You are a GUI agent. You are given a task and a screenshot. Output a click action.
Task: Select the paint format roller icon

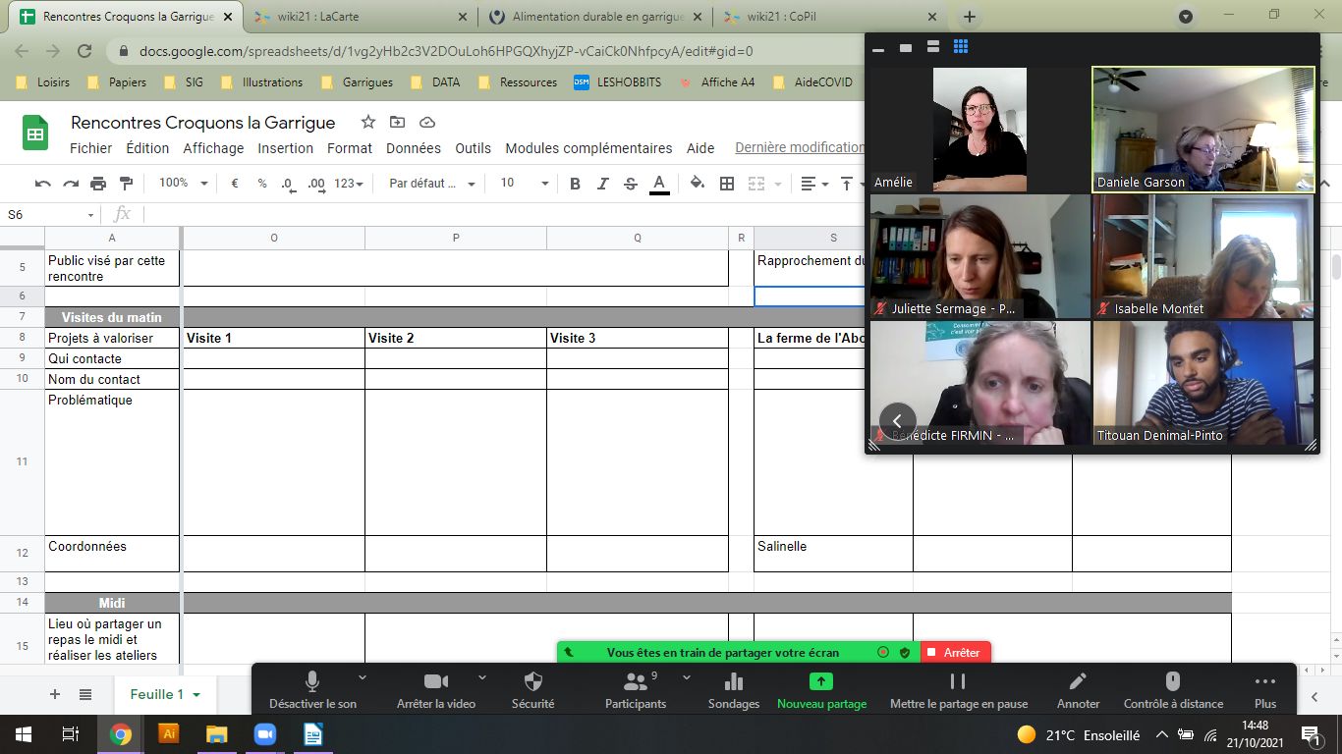pyautogui.click(x=126, y=184)
